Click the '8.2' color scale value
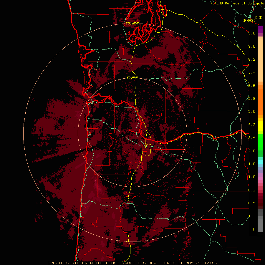The height and width of the screenshot is (265, 265). [252, 59]
